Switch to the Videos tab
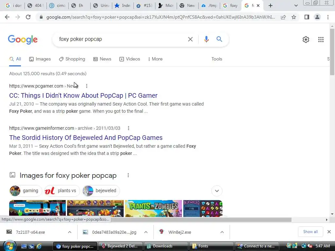The width and height of the screenshot is (335, 251). point(130,59)
